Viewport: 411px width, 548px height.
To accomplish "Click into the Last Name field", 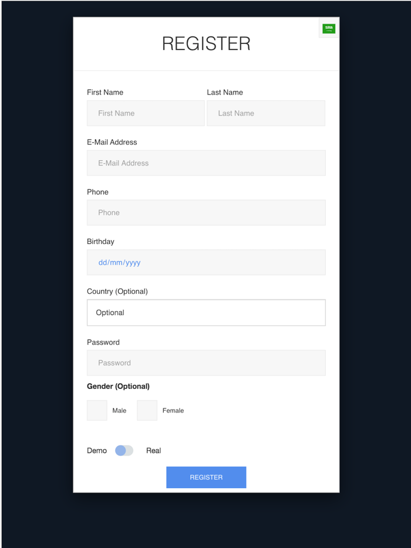I will pyautogui.click(x=266, y=113).
